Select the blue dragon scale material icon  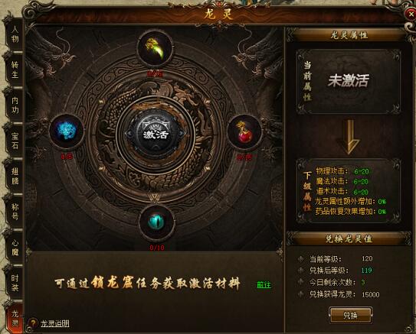[67, 131]
